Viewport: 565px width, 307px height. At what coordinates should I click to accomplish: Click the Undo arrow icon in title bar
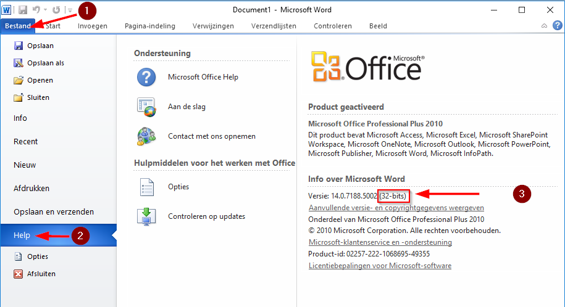tap(36, 10)
